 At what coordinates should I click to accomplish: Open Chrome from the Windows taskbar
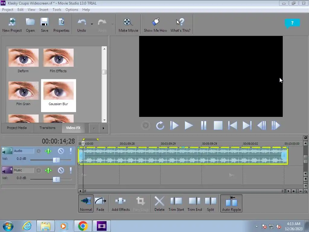click(83, 226)
